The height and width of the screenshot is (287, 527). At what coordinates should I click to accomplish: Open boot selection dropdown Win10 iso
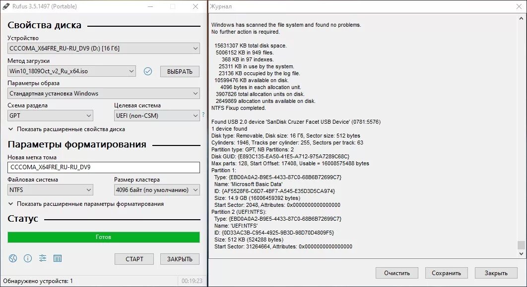click(x=71, y=71)
